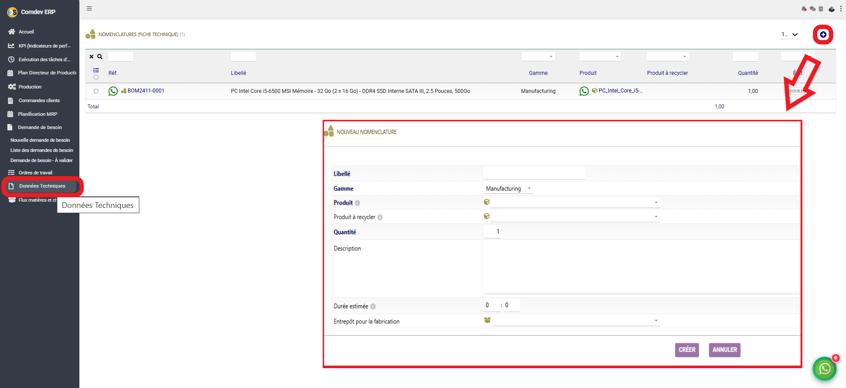Tick the select-all rows checkbox

[96, 77]
